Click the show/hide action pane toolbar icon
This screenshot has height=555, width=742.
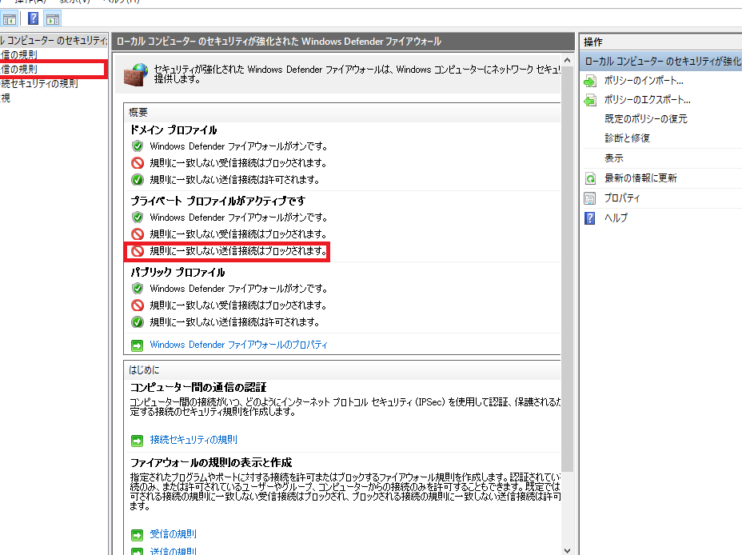click(53, 19)
